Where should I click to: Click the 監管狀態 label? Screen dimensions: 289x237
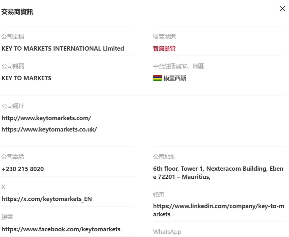(x=164, y=37)
